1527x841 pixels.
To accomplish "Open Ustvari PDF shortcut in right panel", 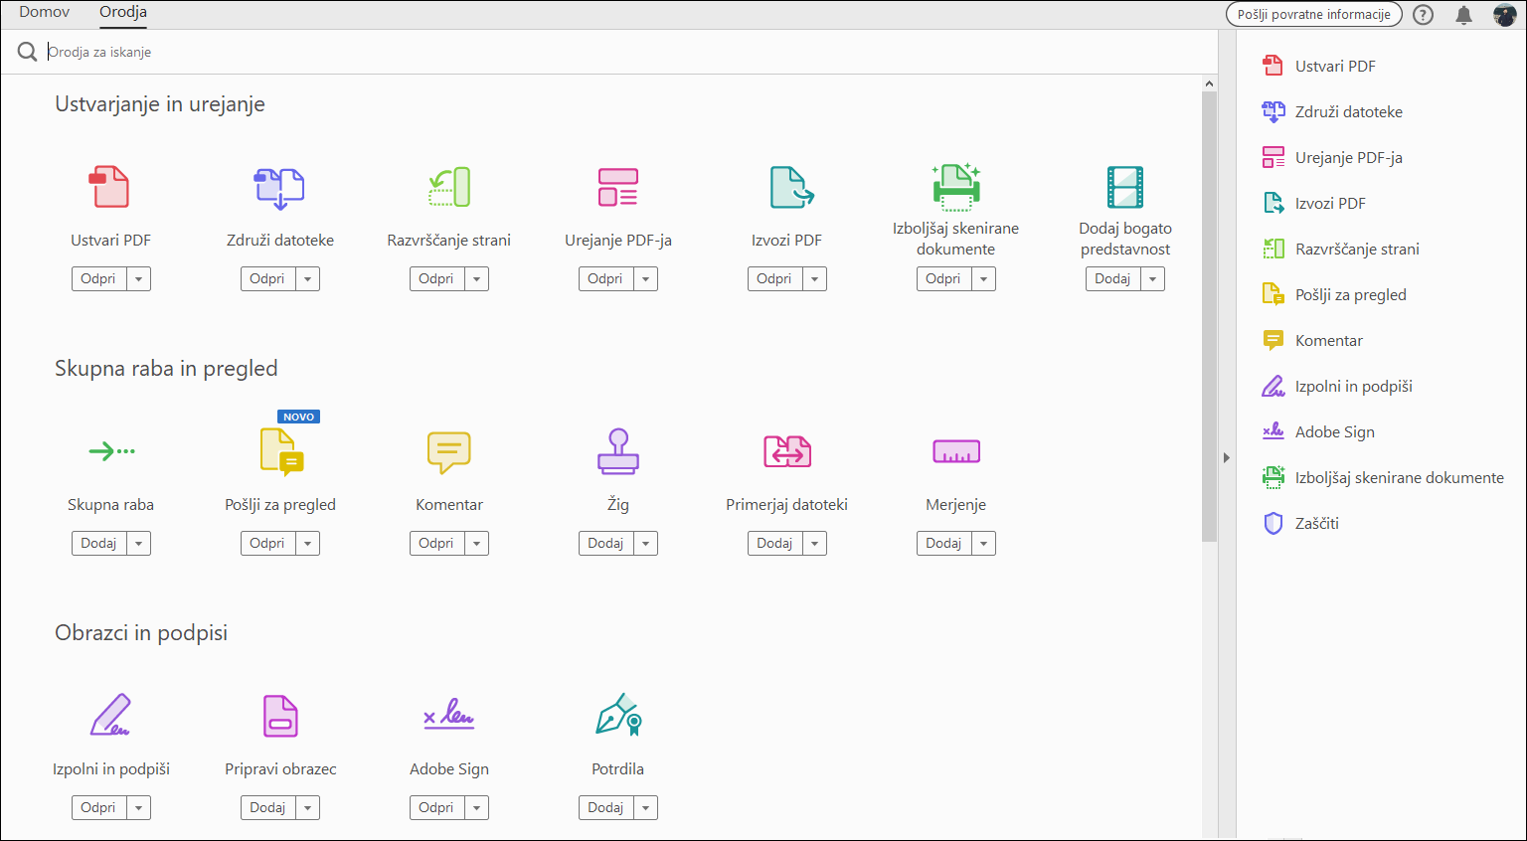I will point(1319,66).
